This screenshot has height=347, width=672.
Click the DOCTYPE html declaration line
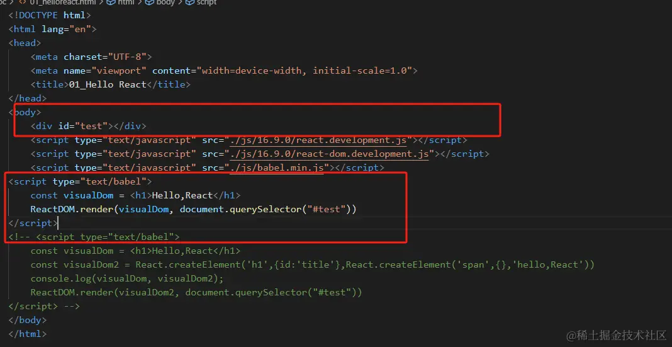pos(50,16)
